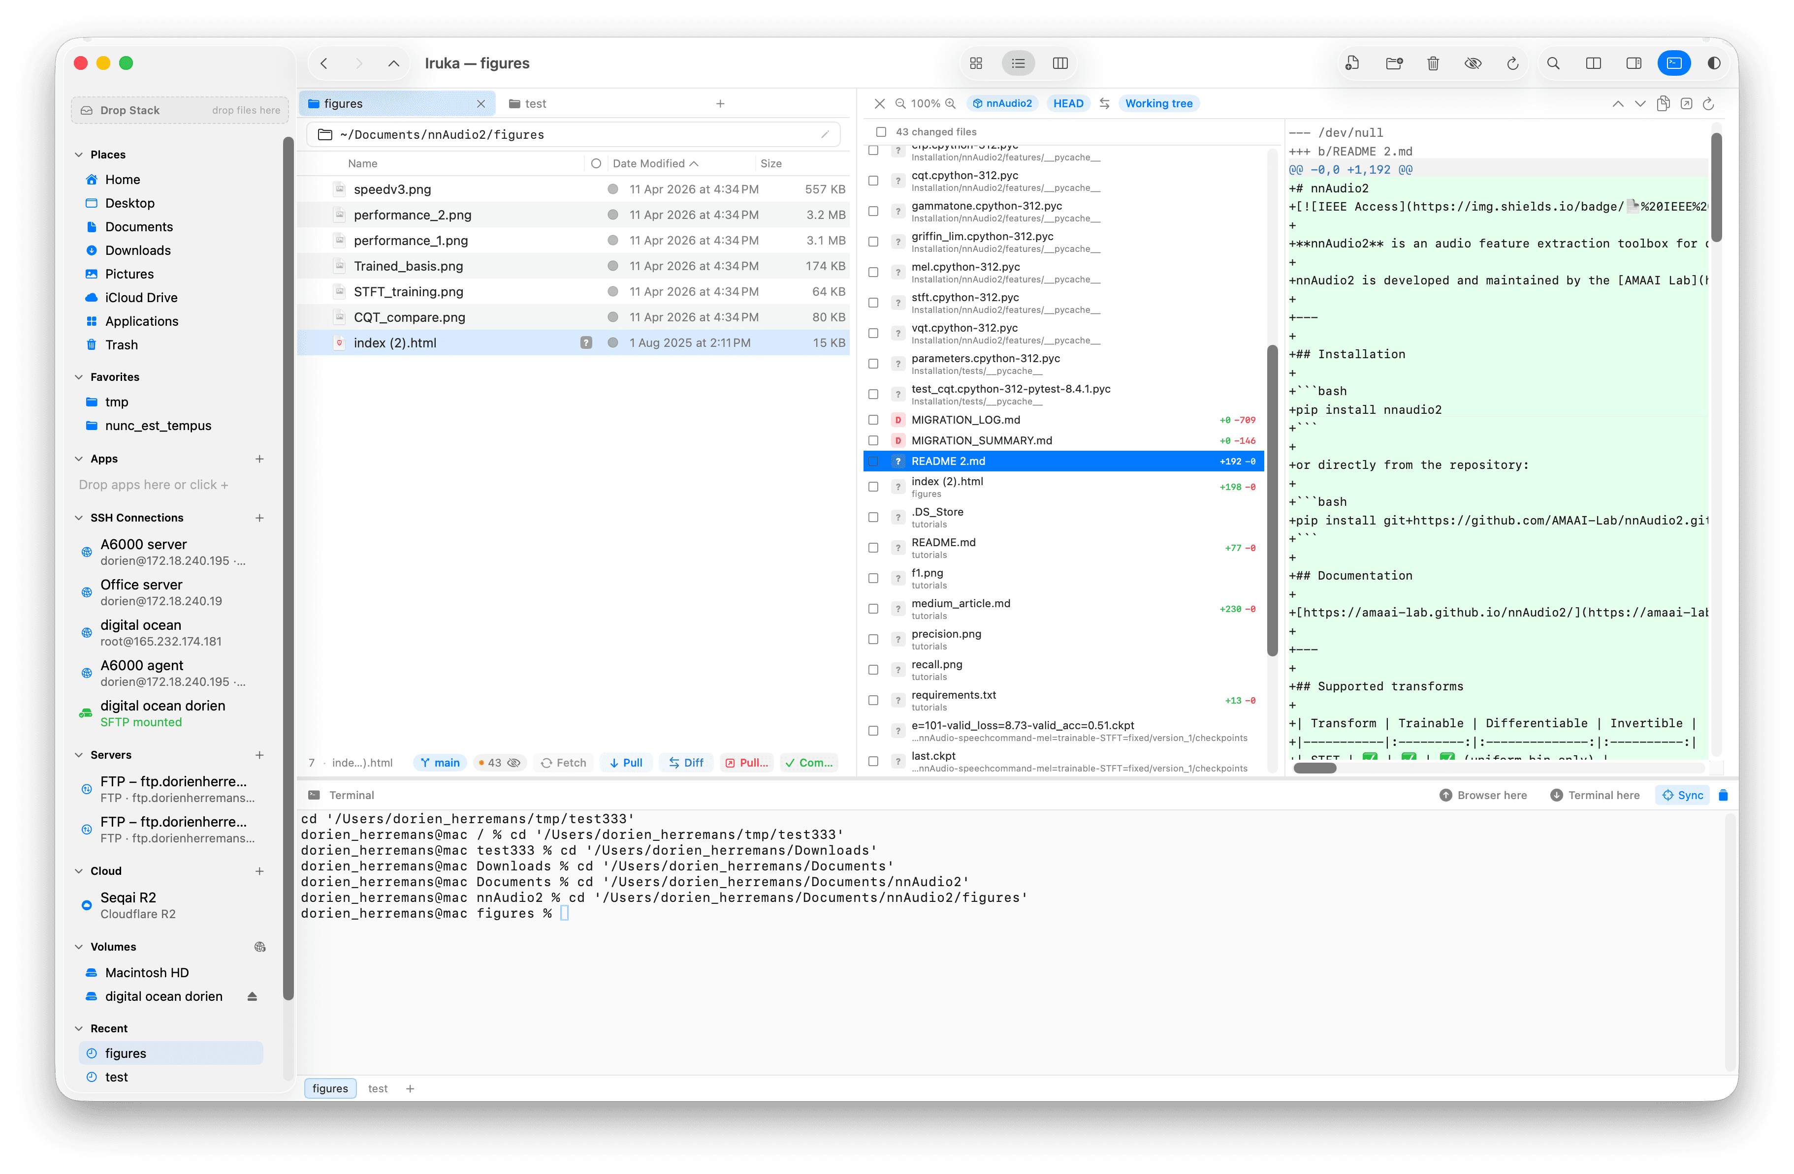
Task: Collapse the Favorites section
Action: pyautogui.click(x=79, y=377)
